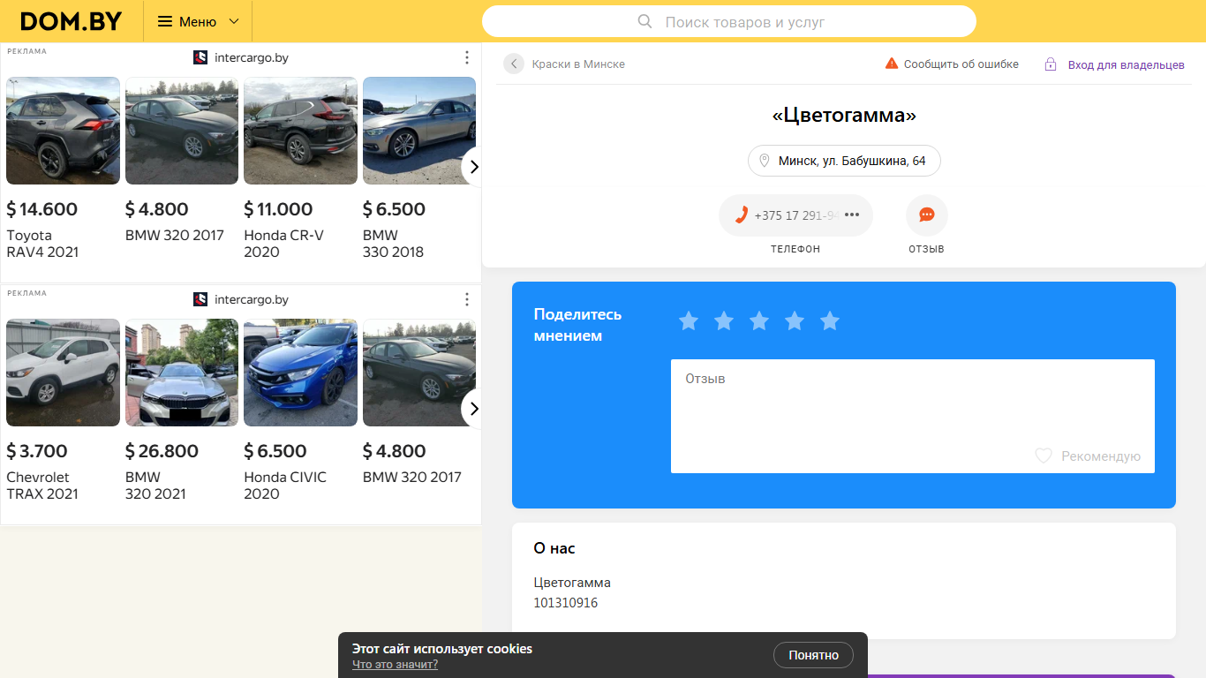Rate five stars
Screen dimensions: 1206x678
tap(830, 320)
